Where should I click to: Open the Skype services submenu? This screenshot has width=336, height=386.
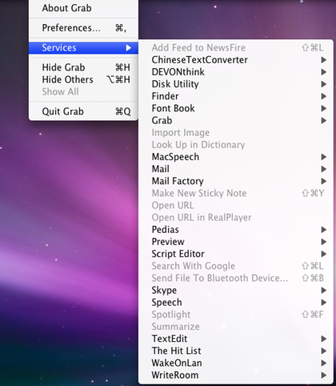coord(236,290)
